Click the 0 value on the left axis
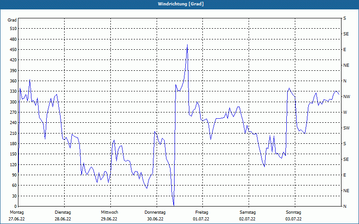This screenshot has width=359, height=224. coord(15,207)
